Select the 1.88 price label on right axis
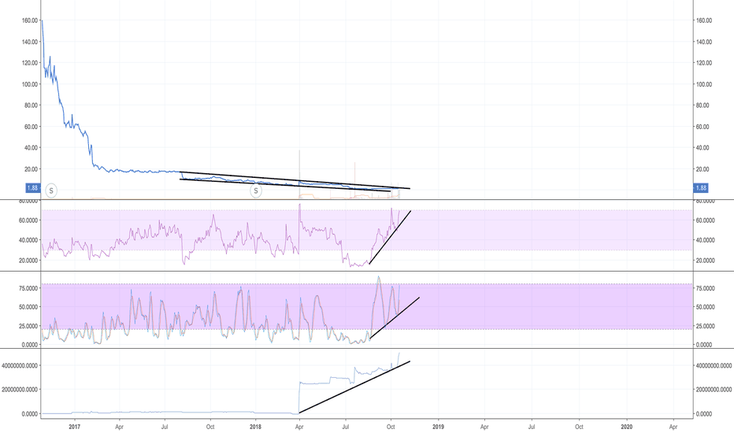 click(701, 187)
